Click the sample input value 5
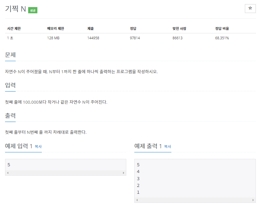The height and width of the screenshot is (207, 260). [x=9, y=165]
